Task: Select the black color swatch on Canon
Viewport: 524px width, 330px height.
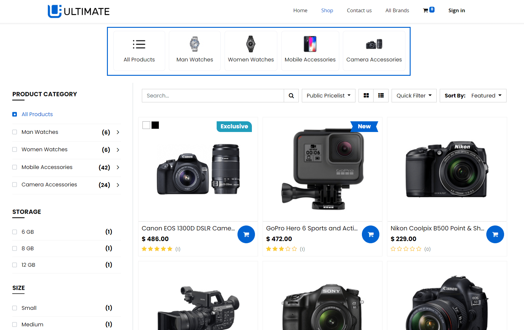Action: coord(155,125)
